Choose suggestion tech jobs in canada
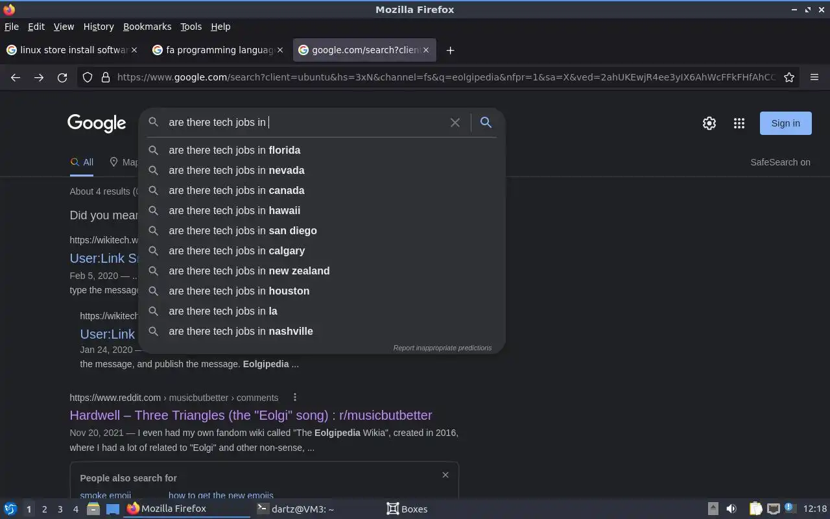Screen dimensions: 830x519 (322, 190)
